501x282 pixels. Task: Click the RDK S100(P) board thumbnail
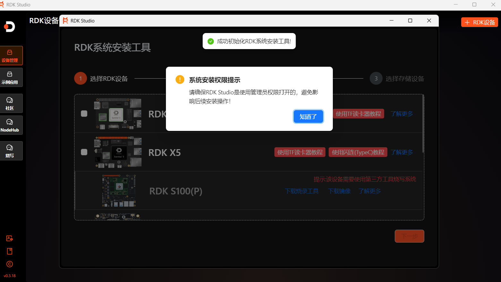[119, 191]
